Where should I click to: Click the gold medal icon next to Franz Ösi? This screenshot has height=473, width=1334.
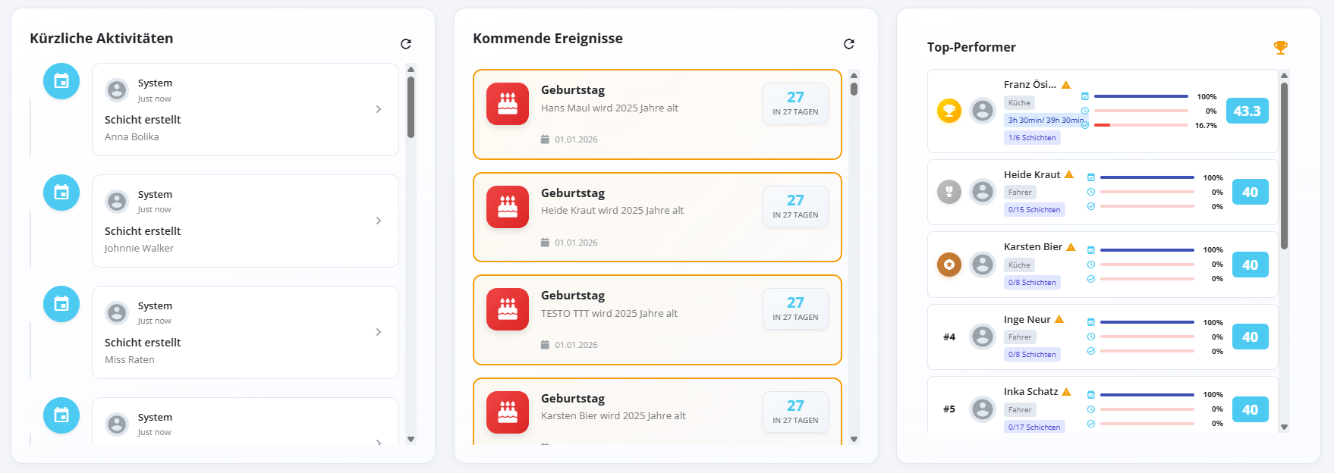[949, 111]
